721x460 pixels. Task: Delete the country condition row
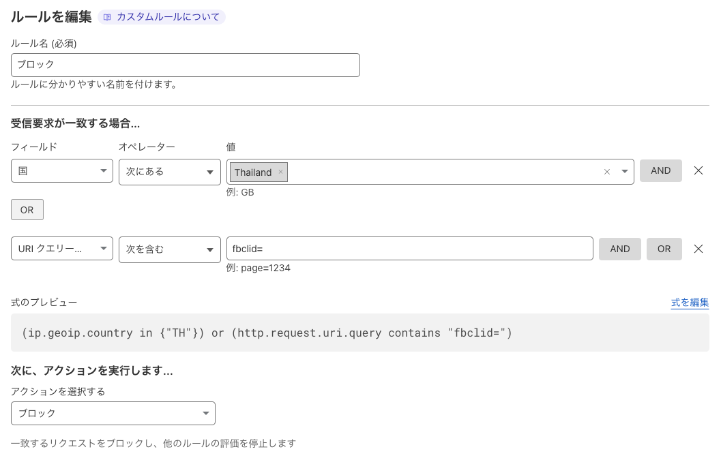coord(698,170)
